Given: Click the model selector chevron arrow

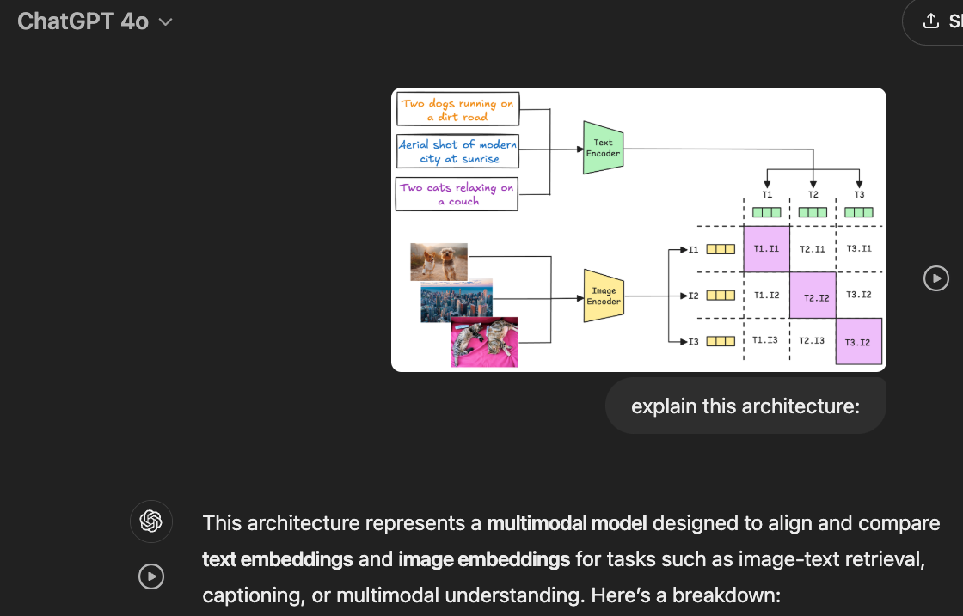Looking at the screenshot, I should [165, 22].
